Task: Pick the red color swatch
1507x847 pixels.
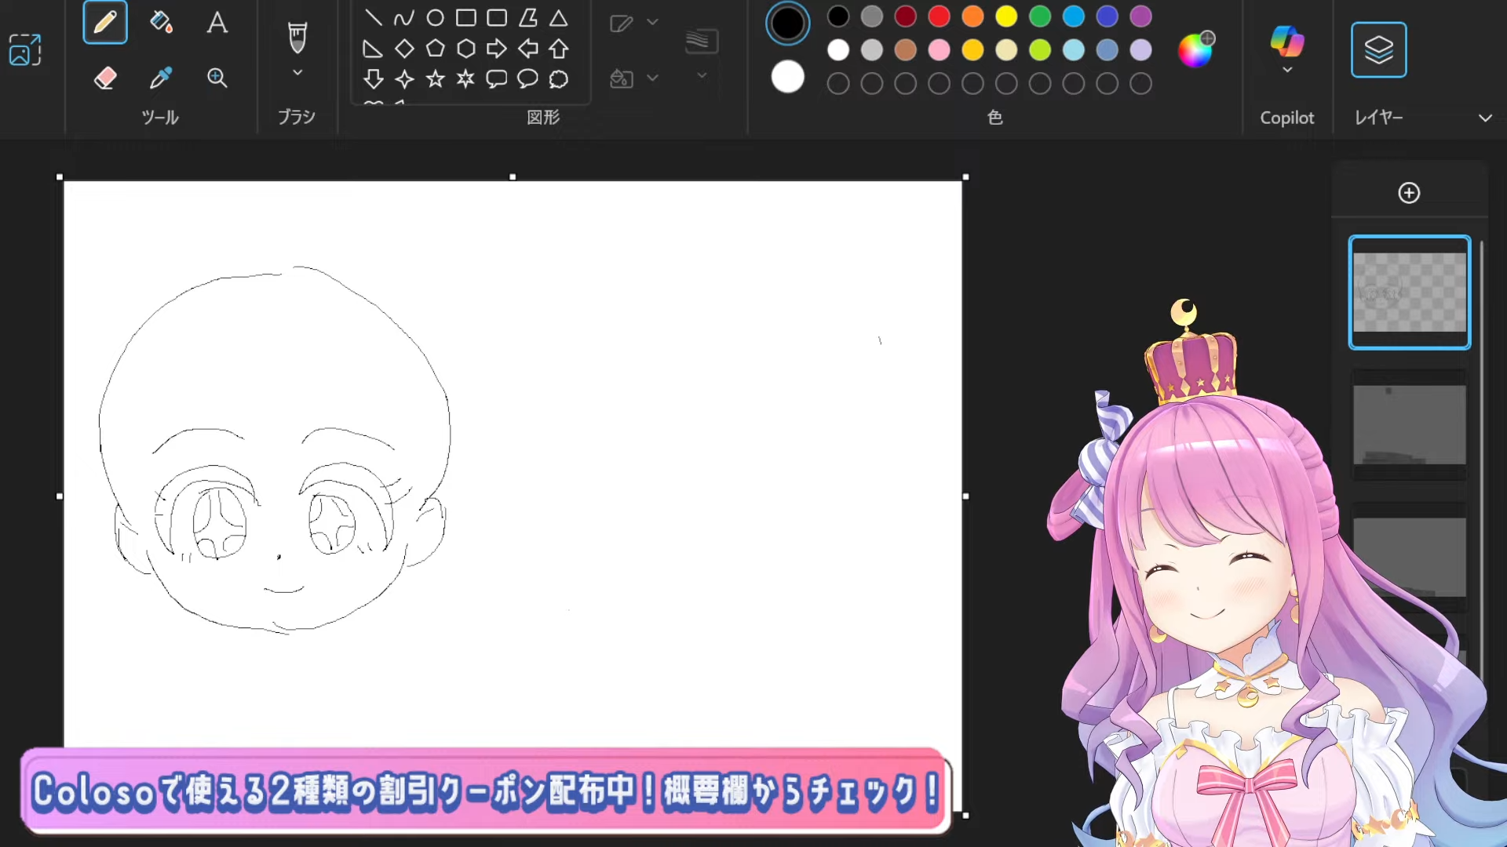Action: point(939,16)
